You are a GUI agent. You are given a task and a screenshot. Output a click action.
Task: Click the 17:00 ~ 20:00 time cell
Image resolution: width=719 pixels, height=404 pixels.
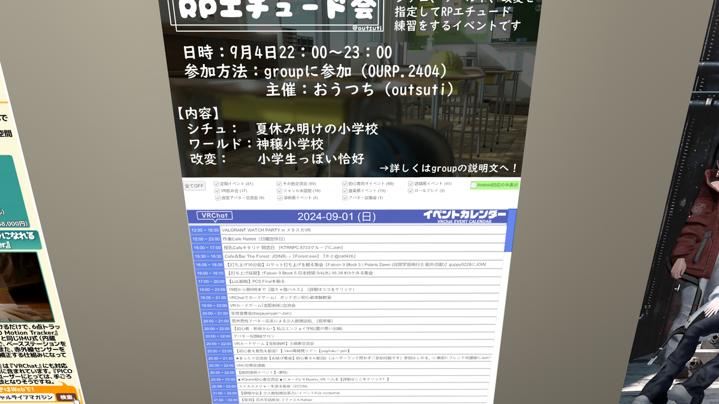tap(211, 281)
